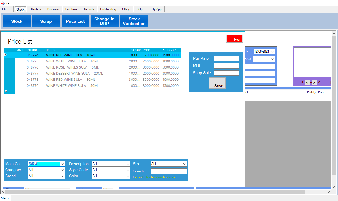338x201 pixels.
Task: Expand the Style Code dropdown
Action: pyautogui.click(x=128, y=170)
